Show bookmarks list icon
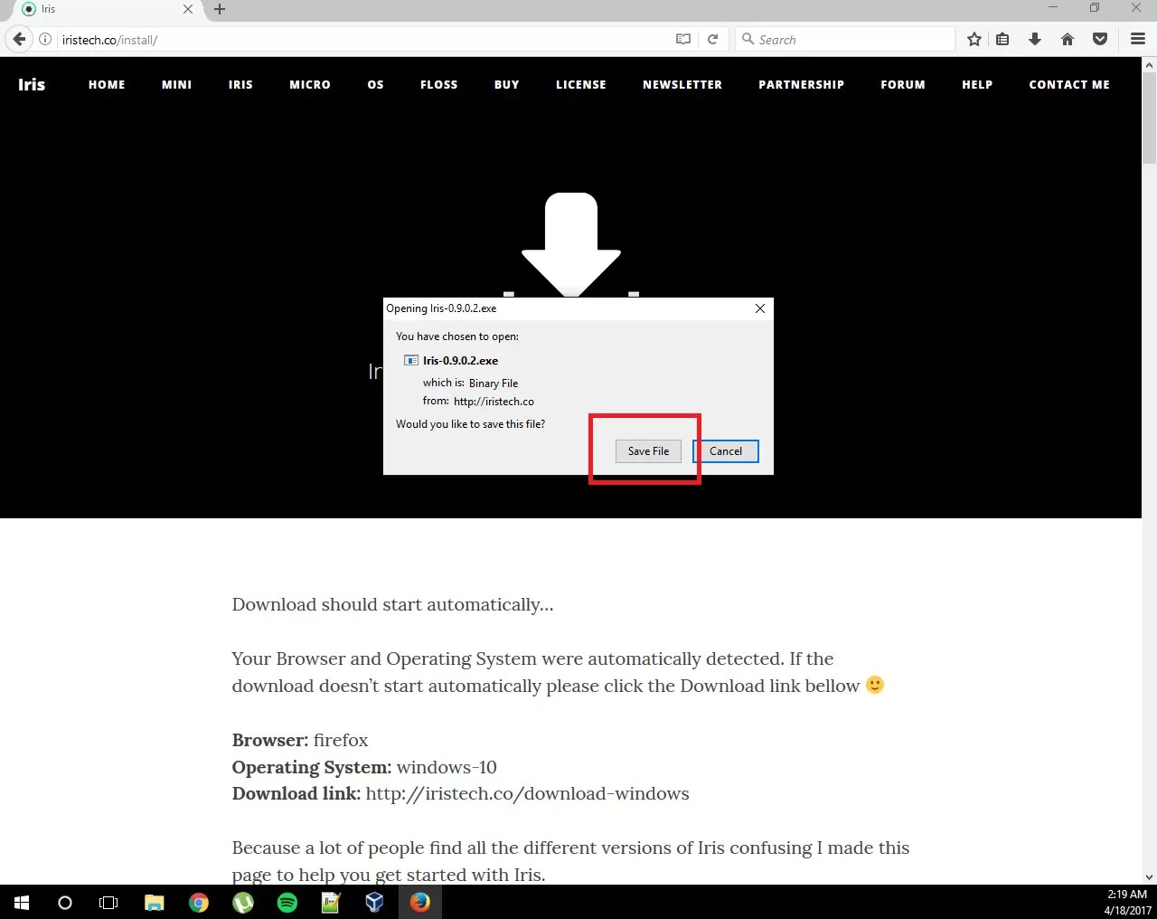 [x=1002, y=40]
